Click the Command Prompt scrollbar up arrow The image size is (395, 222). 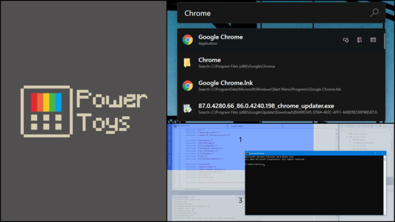click(x=385, y=157)
